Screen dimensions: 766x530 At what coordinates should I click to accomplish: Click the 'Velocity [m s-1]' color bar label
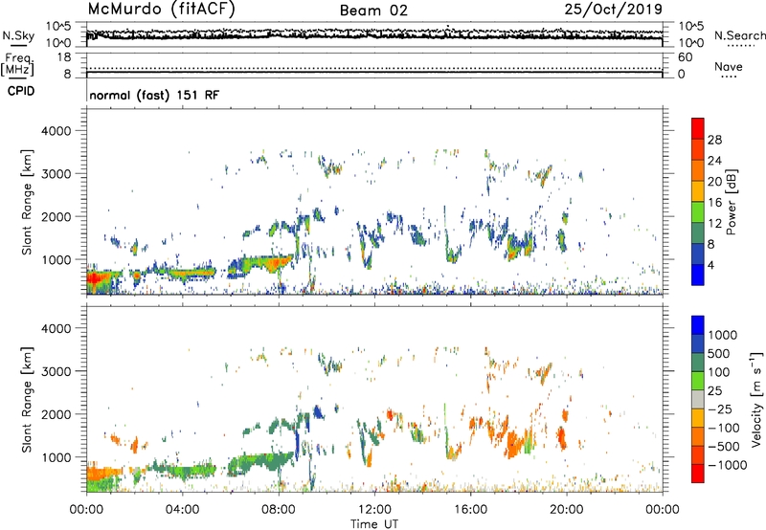point(756,399)
